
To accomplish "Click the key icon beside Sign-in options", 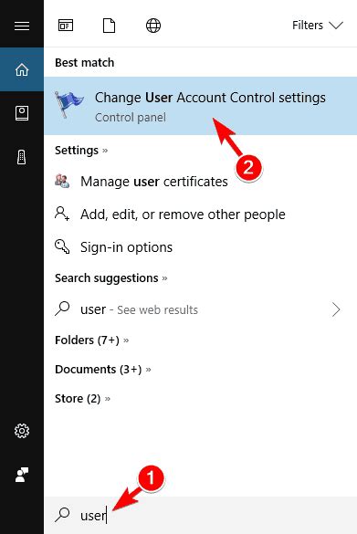I will 62,246.
